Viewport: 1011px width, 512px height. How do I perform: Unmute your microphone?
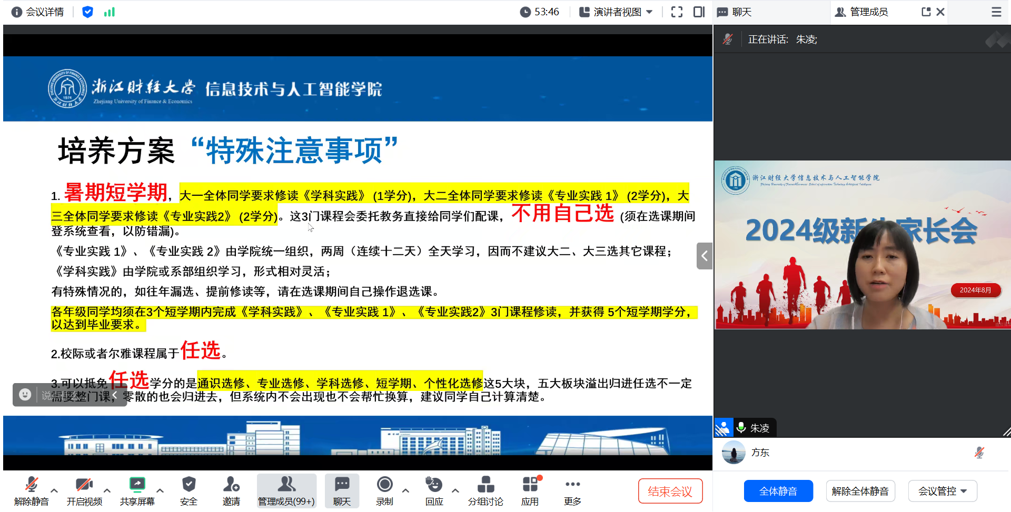point(31,490)
